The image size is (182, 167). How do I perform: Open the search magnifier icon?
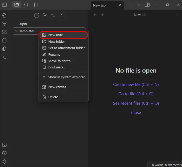pyautogui.click(x=26, y=5)
